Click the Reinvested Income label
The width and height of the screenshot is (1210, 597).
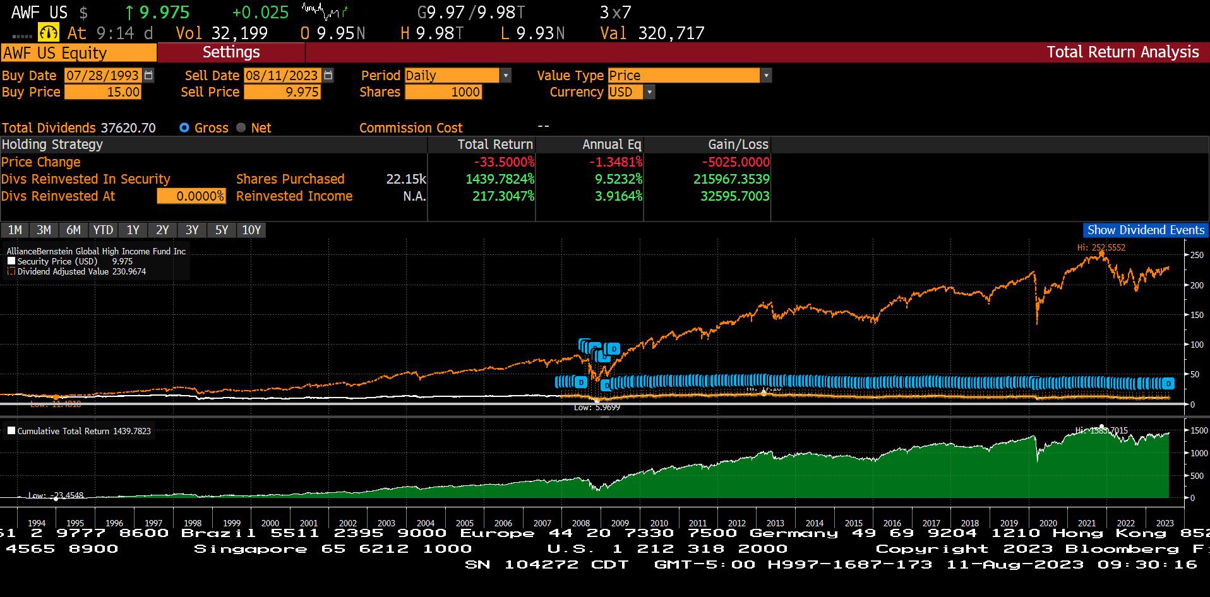tap(294, 196)
